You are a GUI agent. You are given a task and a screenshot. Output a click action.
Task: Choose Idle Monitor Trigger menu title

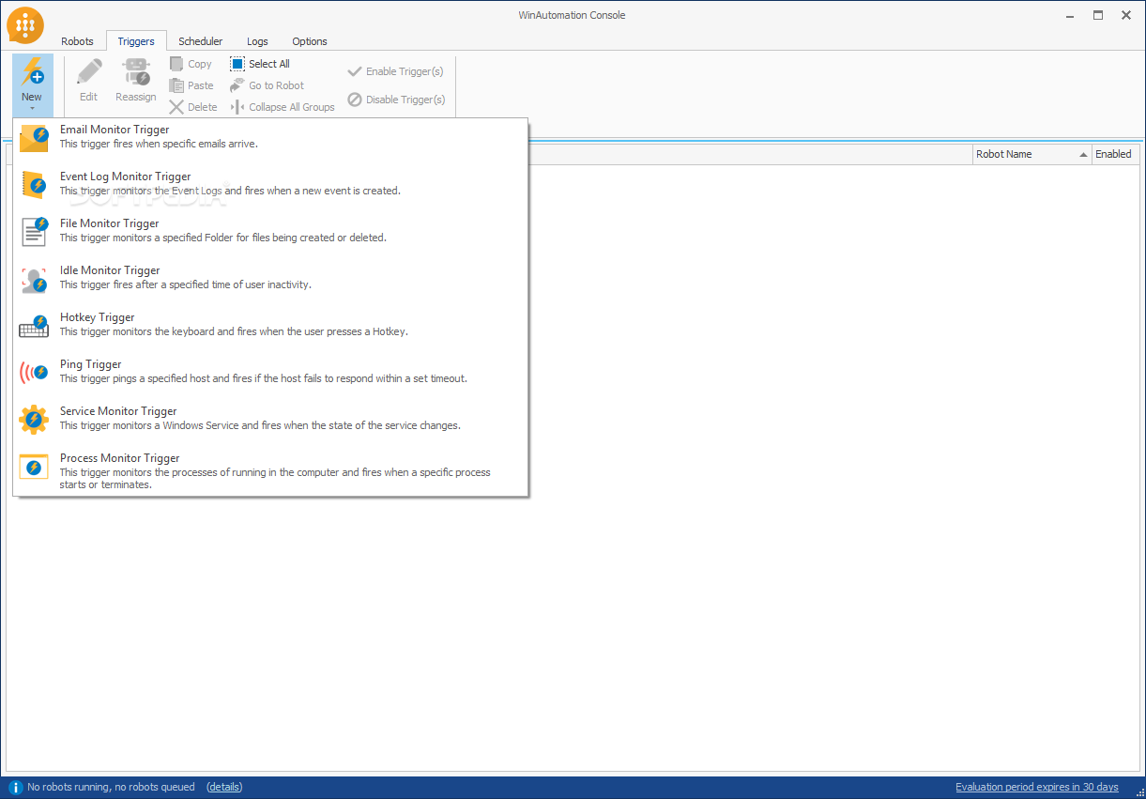click(x=110, y=270)
